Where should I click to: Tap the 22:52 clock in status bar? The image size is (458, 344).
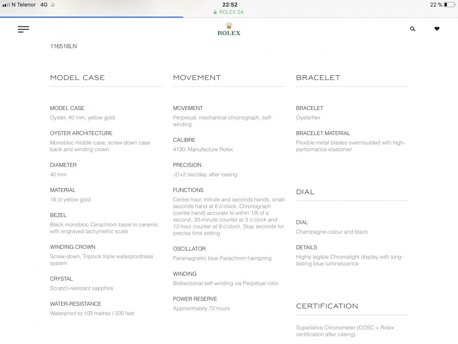click(x=229, y=5)
